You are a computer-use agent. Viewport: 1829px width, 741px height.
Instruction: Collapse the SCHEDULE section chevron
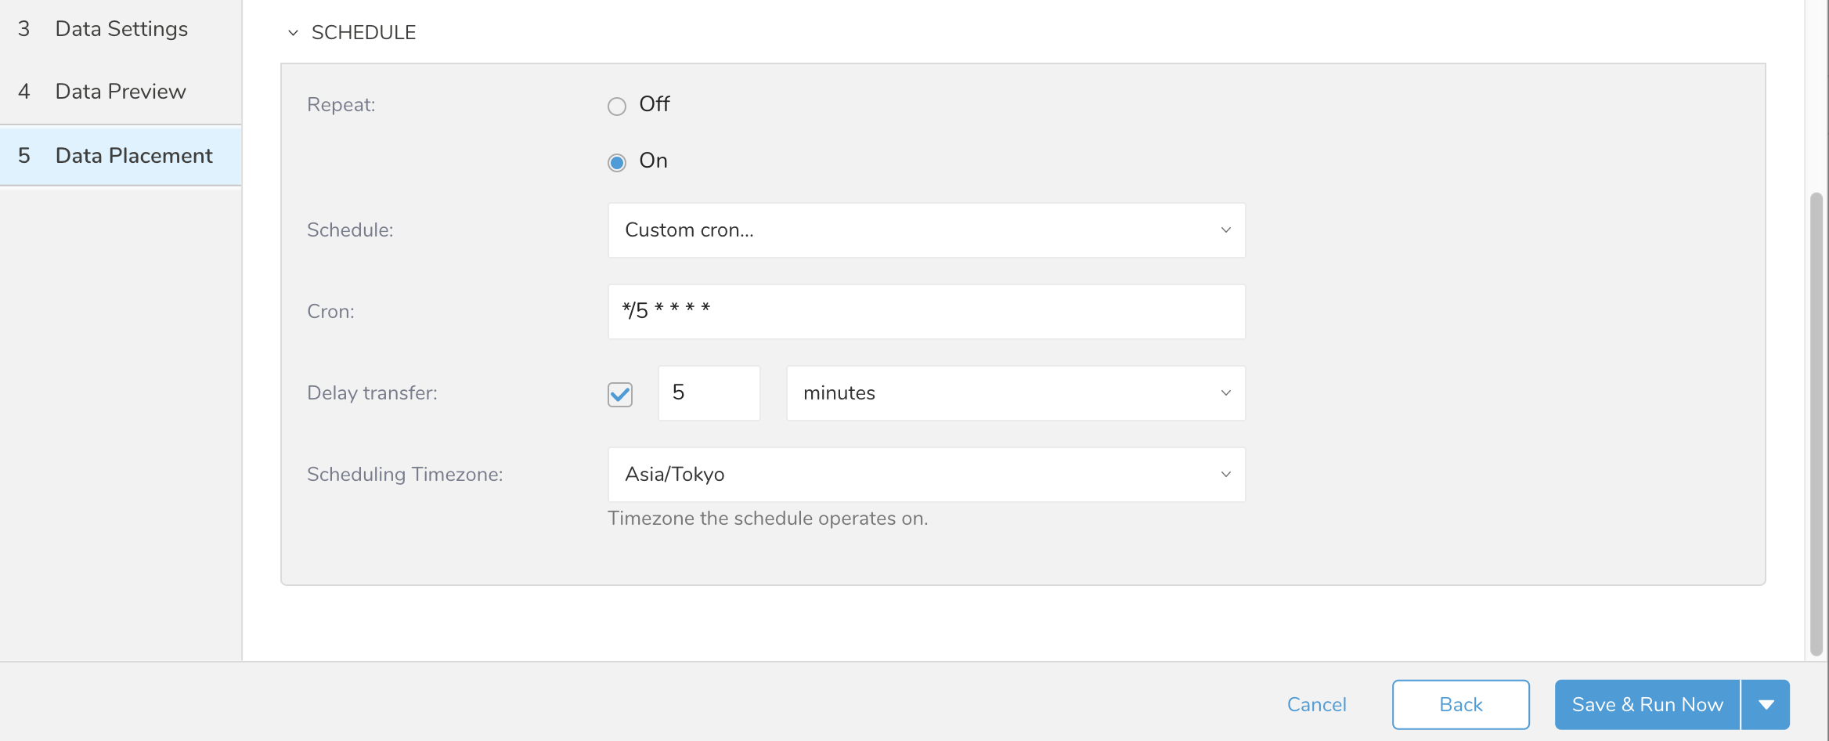click(x=293, y=33)
